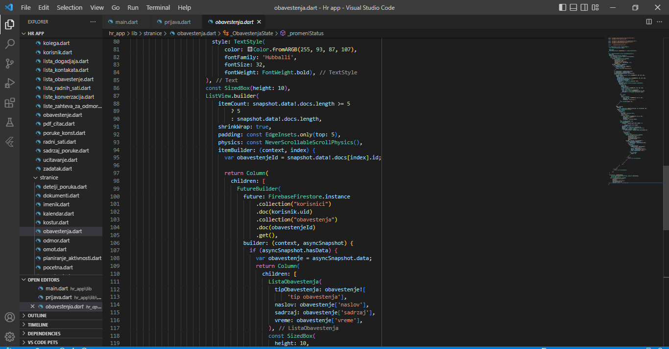The image size is (669, 349).
Task: Open the Testing beaker view
Action: tap(9, 123)
